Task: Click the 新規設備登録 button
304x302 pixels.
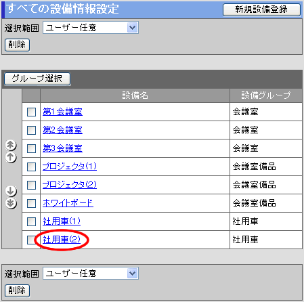Action: pyautogui.click(x=261, y=9)
